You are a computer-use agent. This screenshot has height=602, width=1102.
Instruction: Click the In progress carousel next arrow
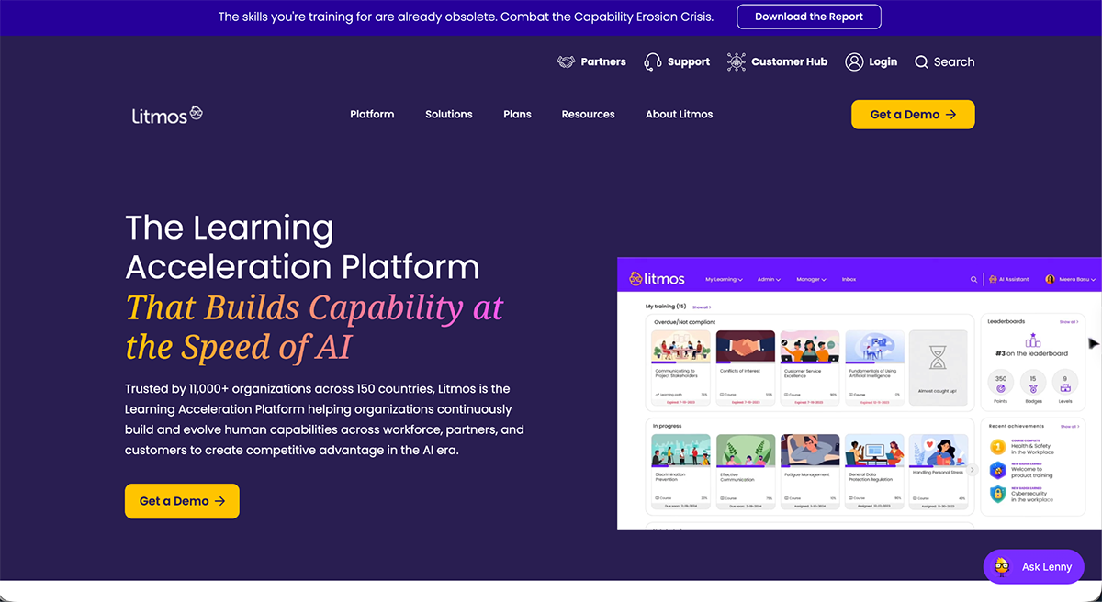click(973, 471)
